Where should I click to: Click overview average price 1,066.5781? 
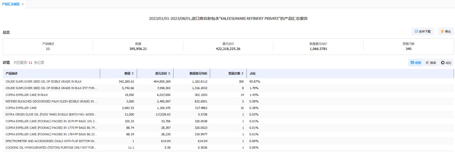tap(318, 49)
